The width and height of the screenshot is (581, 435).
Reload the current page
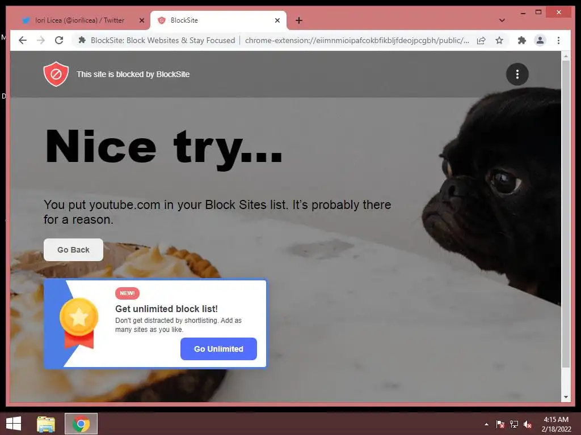(59, 40)
